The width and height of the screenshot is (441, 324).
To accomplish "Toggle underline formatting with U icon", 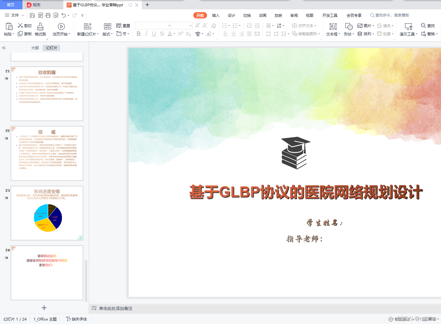I will [x=154, y=34].
